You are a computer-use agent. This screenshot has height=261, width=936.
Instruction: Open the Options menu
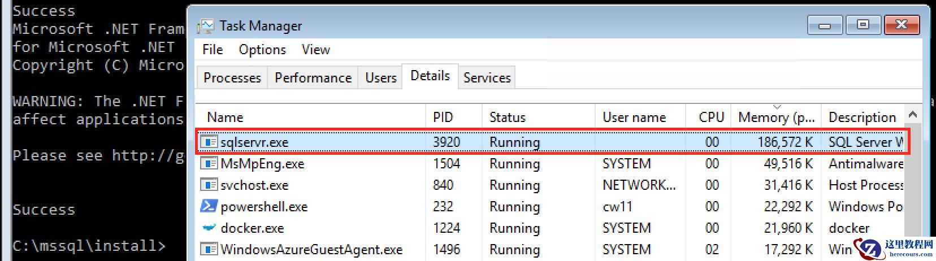[262, 50]
